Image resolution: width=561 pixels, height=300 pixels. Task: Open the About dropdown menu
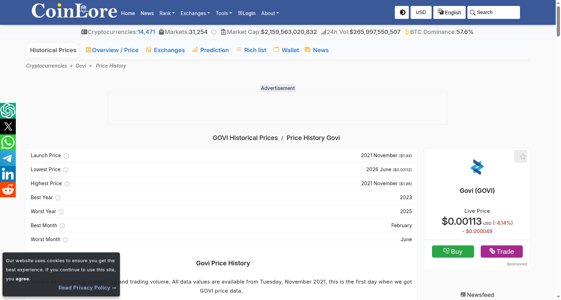point(270,13)
